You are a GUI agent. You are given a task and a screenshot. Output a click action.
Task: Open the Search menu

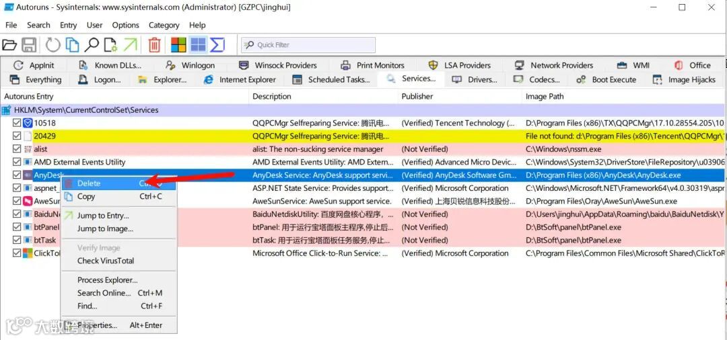pos(38,25)
